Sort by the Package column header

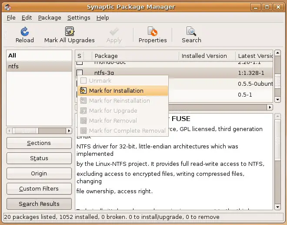pos(135,56)
